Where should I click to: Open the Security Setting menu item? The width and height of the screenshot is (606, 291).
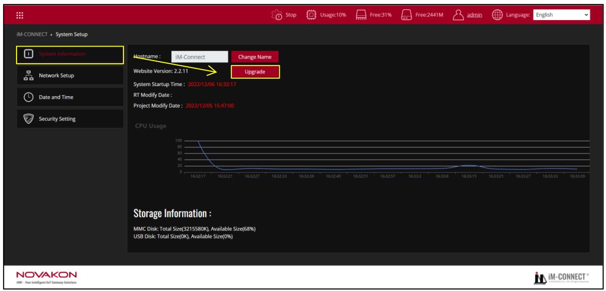70,119
